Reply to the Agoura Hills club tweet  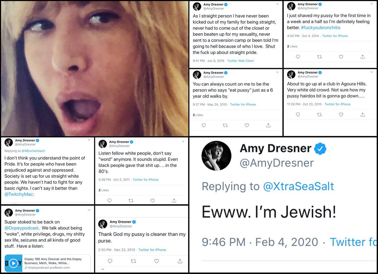[x=298, y=115]
